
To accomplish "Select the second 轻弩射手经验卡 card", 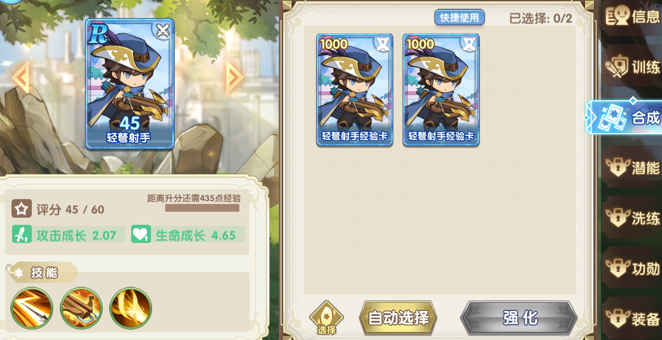I will pyautogui.click(x=441, y=90).
